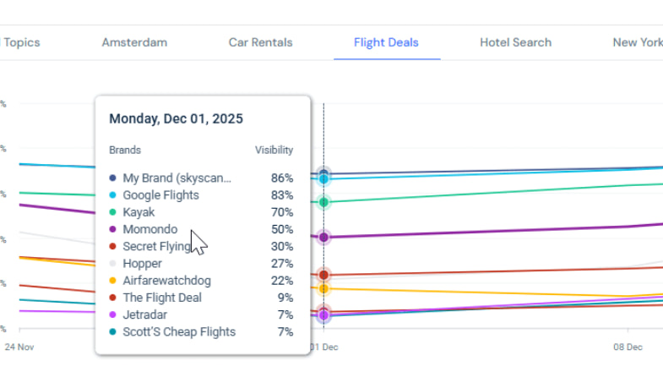Click the green Kayak data point marker
This screenshot has width=663, height=372.
click(x=323, y=202)
